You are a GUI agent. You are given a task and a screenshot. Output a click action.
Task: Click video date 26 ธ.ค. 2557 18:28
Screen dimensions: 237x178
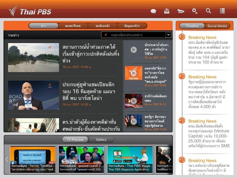[155, 85]
